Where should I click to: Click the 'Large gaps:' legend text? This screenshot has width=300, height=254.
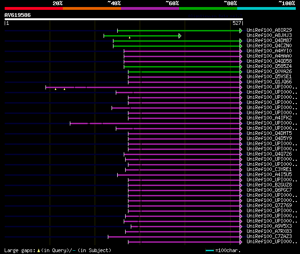pyautogui.click(x=20, y=250)
